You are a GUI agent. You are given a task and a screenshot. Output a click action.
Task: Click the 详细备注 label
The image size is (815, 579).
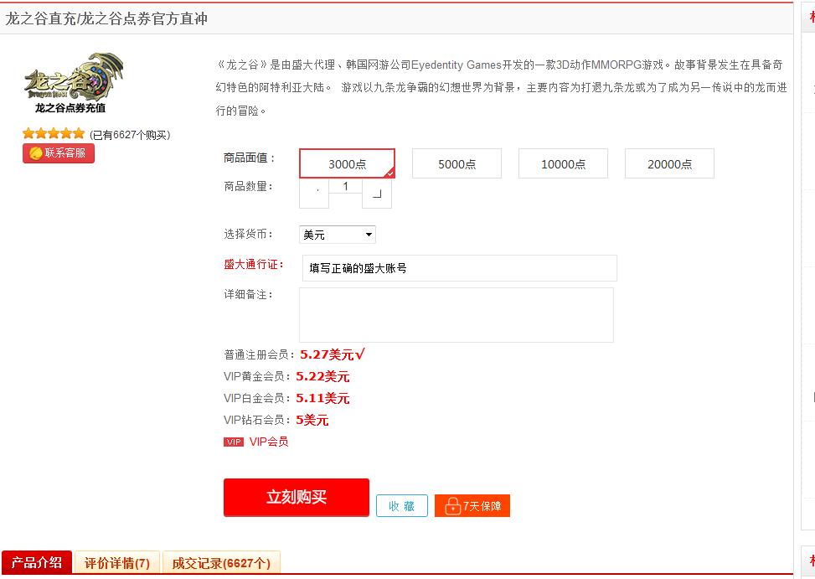[x=249, y=295]
